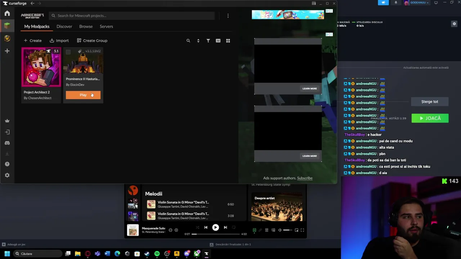Screen dimensions: 461x259
Task: Expand the GODEANUU account dropdown in Steam
Action: pos(417,3)
